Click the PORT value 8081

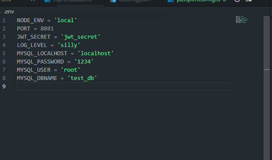coord(47,29)
